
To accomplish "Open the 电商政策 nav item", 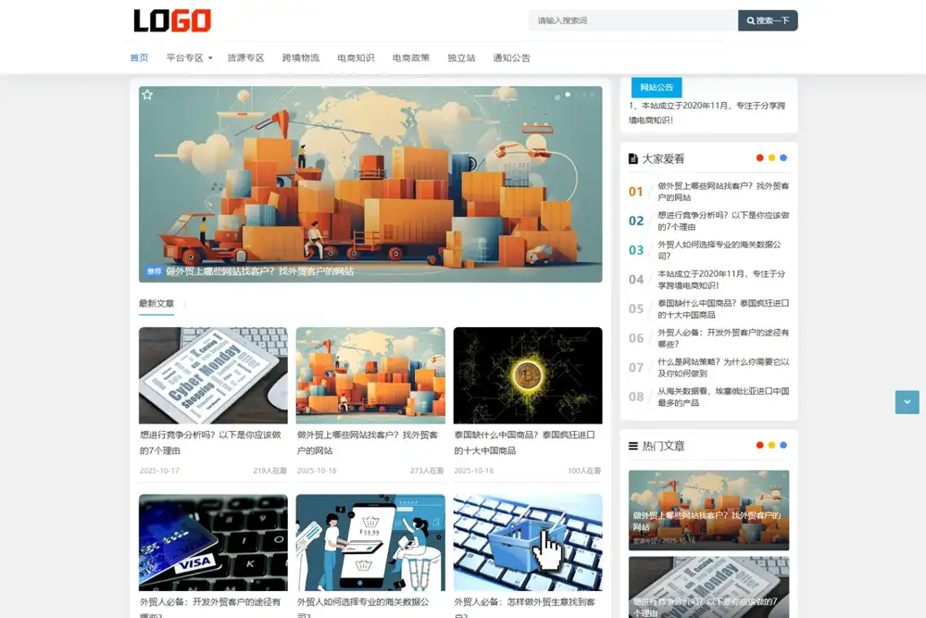I will pos(411,57).
